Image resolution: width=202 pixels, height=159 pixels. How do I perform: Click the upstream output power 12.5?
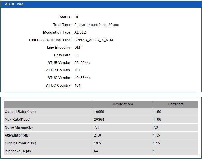click(x=156, y=143)
